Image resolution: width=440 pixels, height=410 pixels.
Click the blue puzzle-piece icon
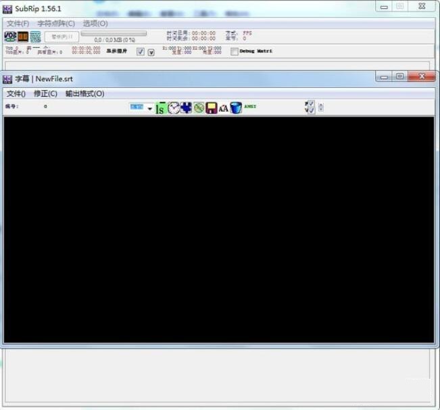coord(186,108)
